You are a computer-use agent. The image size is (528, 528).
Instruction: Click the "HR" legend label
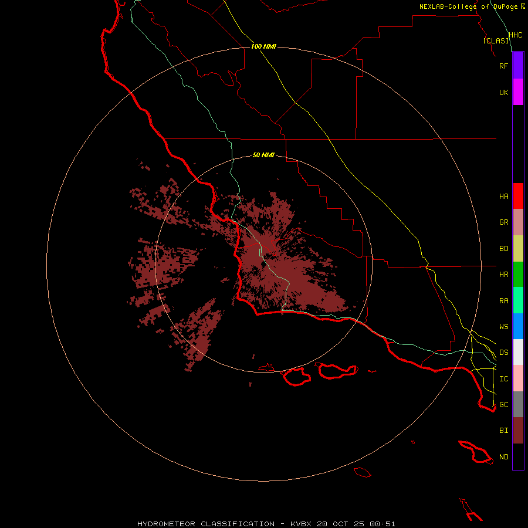(x=503, y=275)
